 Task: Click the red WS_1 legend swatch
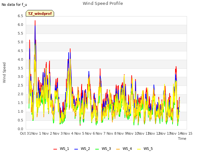55,149
